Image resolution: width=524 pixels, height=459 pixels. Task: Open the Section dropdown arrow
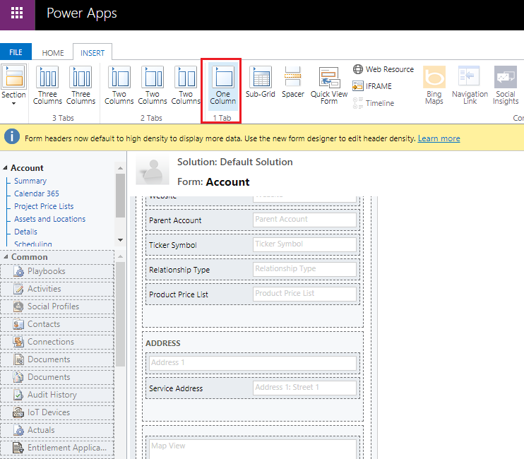13,104
